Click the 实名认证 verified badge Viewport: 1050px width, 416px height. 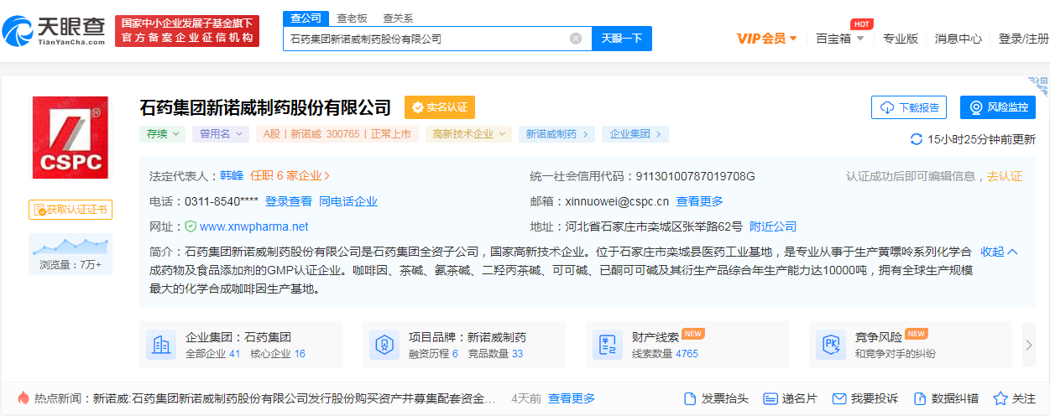pyautogui.click(x=440, y=107)
